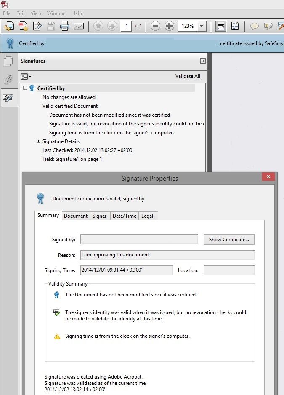
Task: Go to previous page with up arrow
Action: tap(98, 26)
